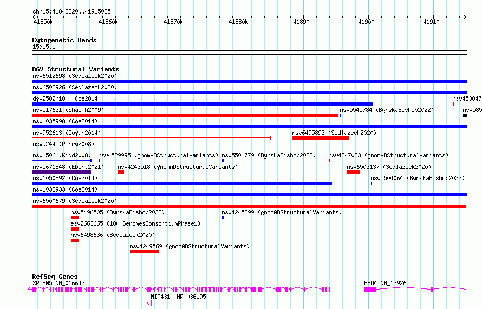Select the small red bar under nsv5496505

click(x=75, y=218)
